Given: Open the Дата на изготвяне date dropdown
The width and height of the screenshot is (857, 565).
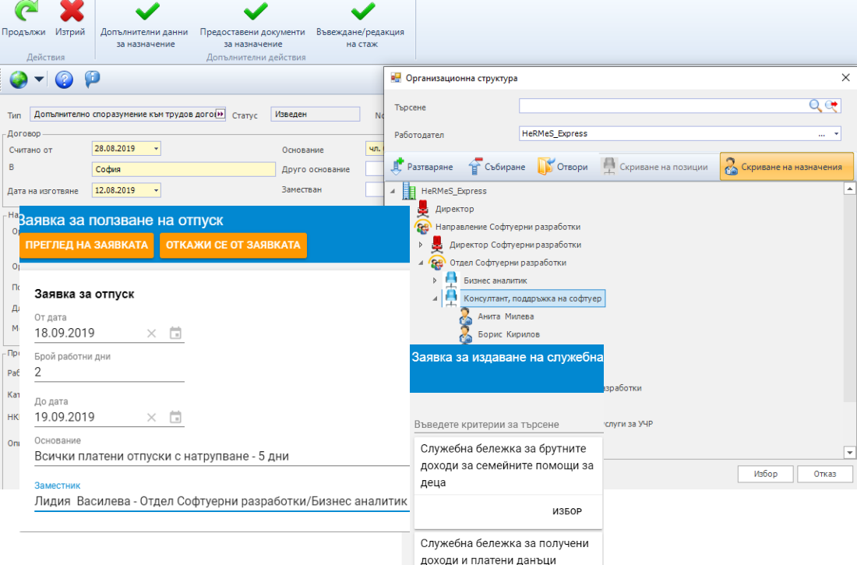Looking at the screenshot, I should [x=156, y=190].
